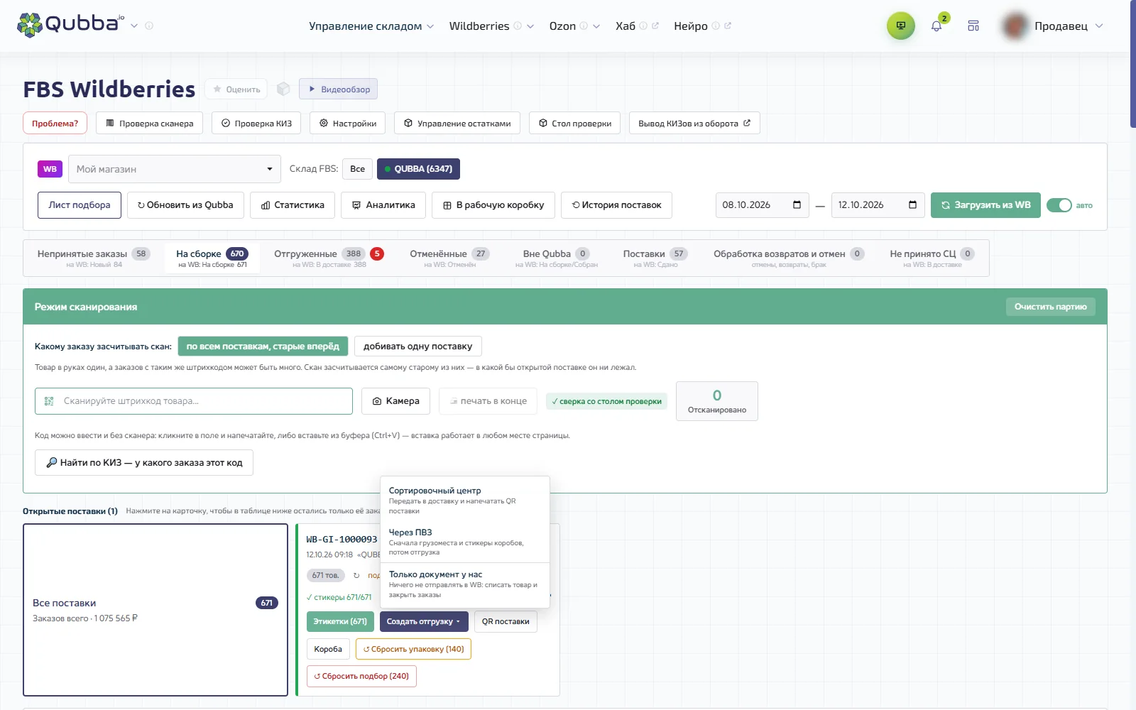Open Продавец account dropdown
This screenshot has width=1136, height=710.
(1069, 26)
